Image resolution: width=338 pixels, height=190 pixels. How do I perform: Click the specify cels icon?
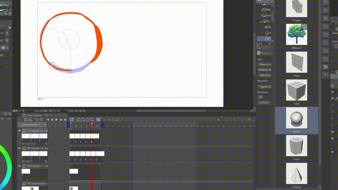[87, 120]
